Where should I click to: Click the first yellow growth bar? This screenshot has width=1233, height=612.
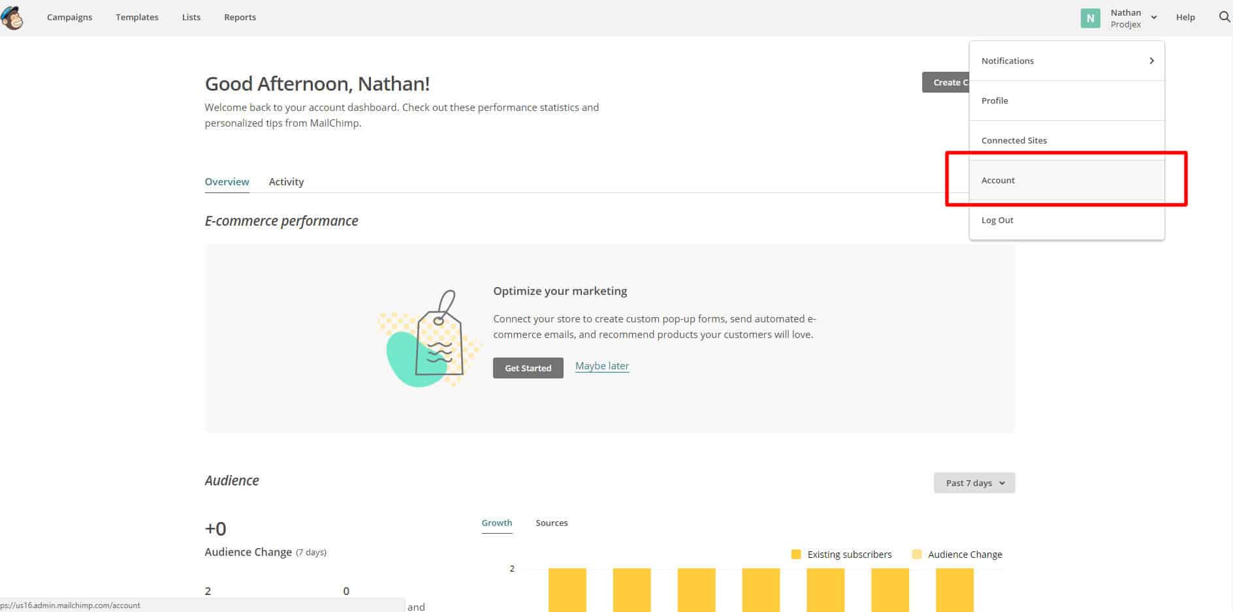[x=567, y=590]
